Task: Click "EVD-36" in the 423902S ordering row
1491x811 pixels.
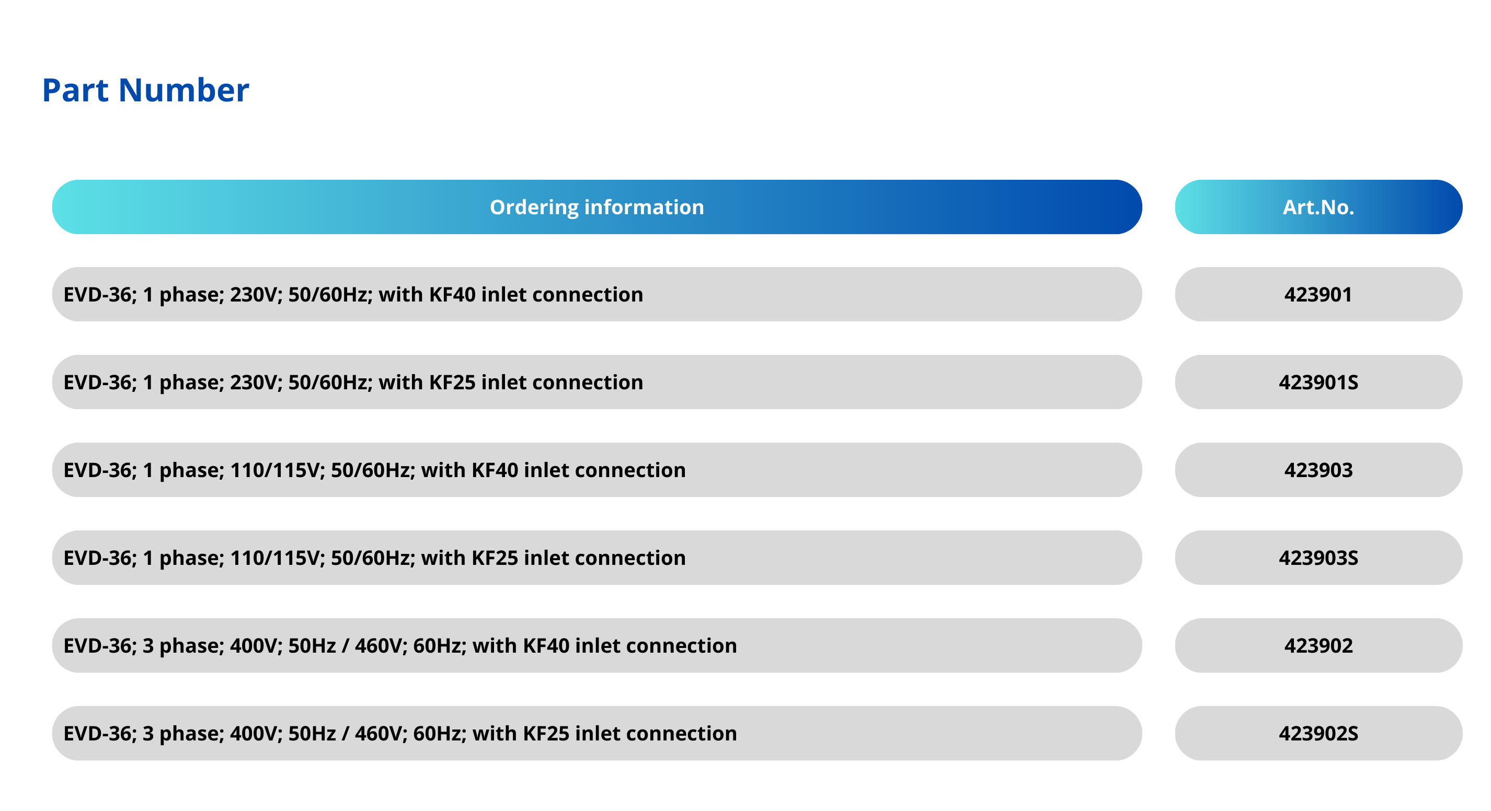Action: click(x=98, y=734)
